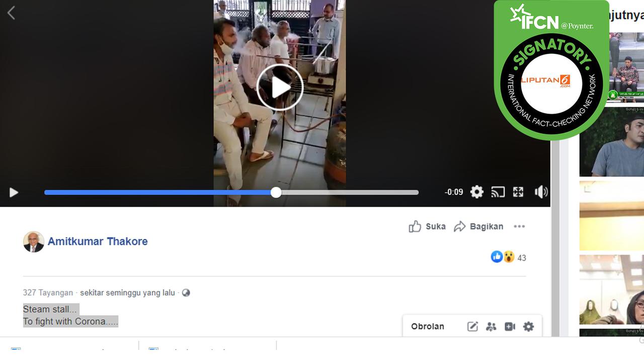
Task: Expand video to fullscreen
Action: 518,192
